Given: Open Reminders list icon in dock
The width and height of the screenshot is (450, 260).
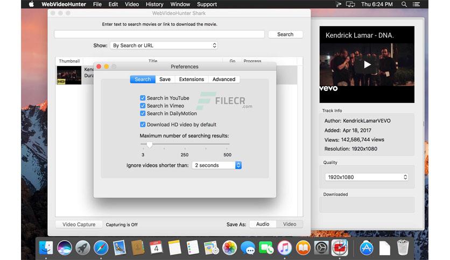Looking at the screenshot, I should click(x=193, y=248).
